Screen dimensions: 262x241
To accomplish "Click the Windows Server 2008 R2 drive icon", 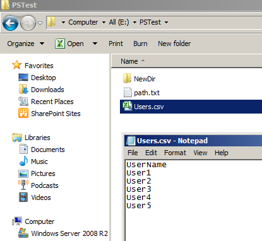I will pyautogui.click(x=23, y=233).
